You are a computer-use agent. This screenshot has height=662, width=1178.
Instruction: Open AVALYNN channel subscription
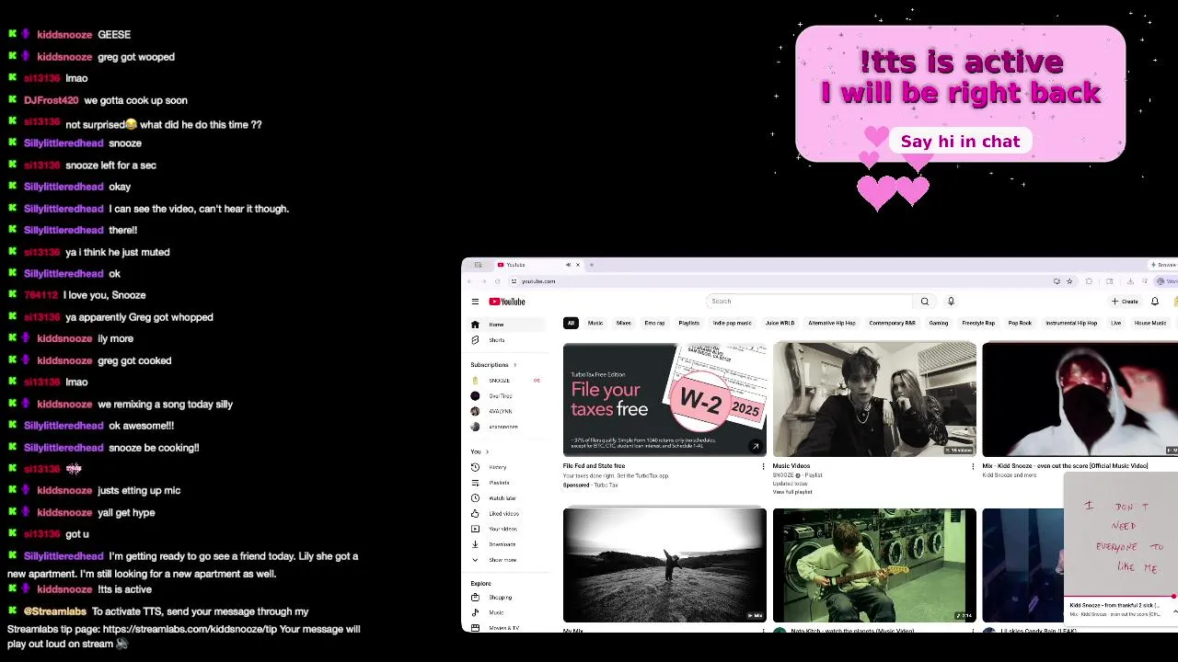tap(504, 412)
